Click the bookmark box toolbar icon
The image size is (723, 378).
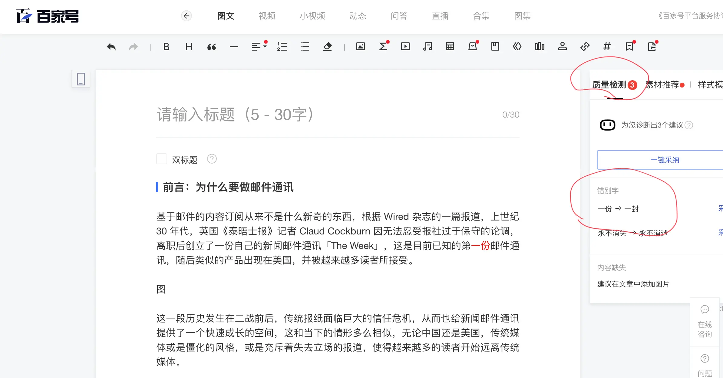point(495,47)
